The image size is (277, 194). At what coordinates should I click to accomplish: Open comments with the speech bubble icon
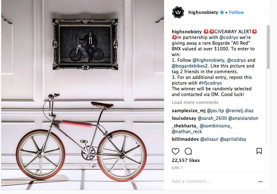188,151
